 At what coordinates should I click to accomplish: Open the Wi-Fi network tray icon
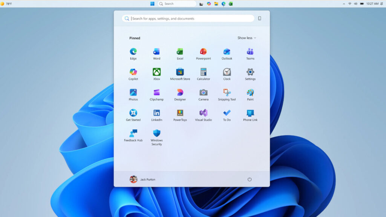[349, 4]
